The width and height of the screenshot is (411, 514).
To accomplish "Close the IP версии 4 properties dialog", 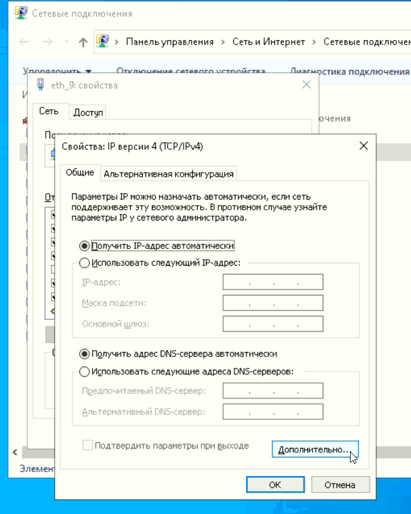I will click(363, 146).
